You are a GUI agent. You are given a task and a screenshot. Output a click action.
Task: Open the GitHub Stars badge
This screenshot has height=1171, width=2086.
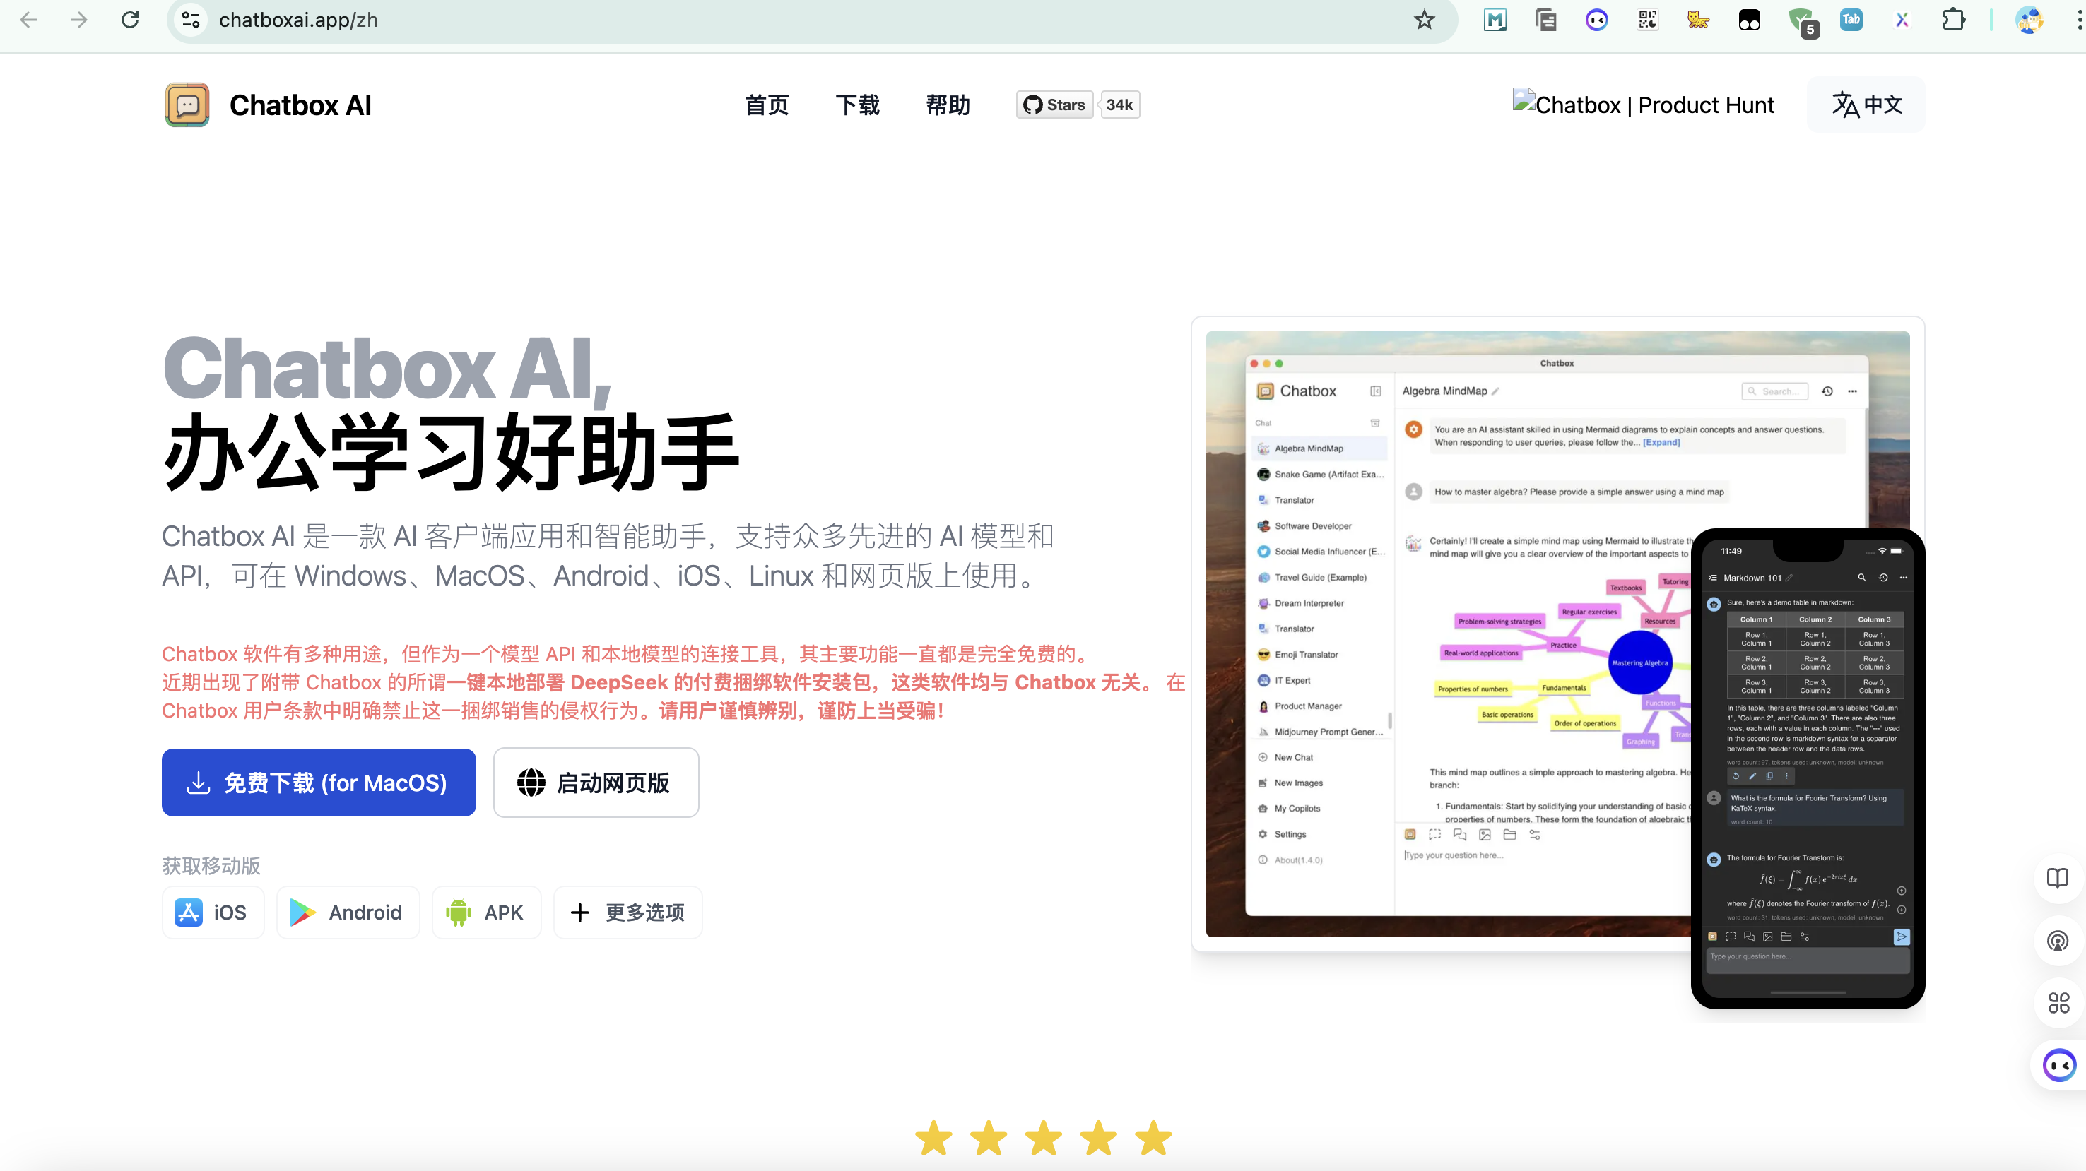[x=1054, y=105]
